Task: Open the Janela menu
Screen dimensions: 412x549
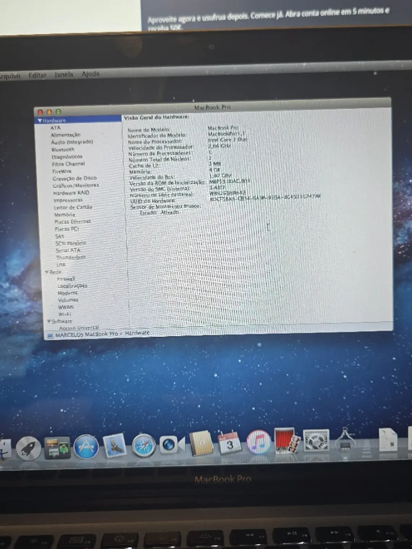Action: pyautogui.click(x=64, y=75)
